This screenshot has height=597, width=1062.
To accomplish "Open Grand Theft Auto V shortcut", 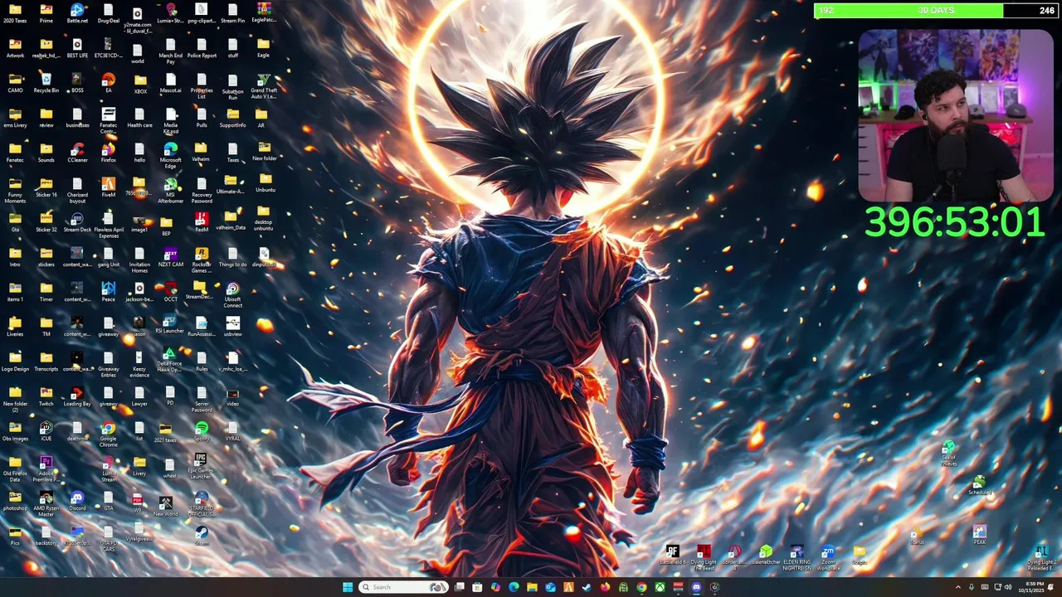I will [x=263, y=85].
